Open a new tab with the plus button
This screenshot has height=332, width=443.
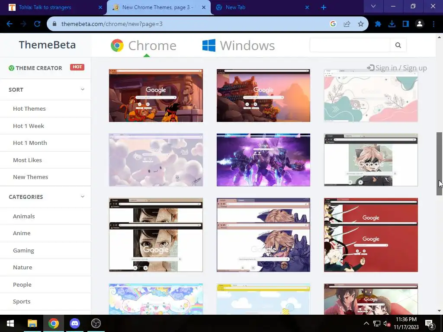[x=324, y=8]
